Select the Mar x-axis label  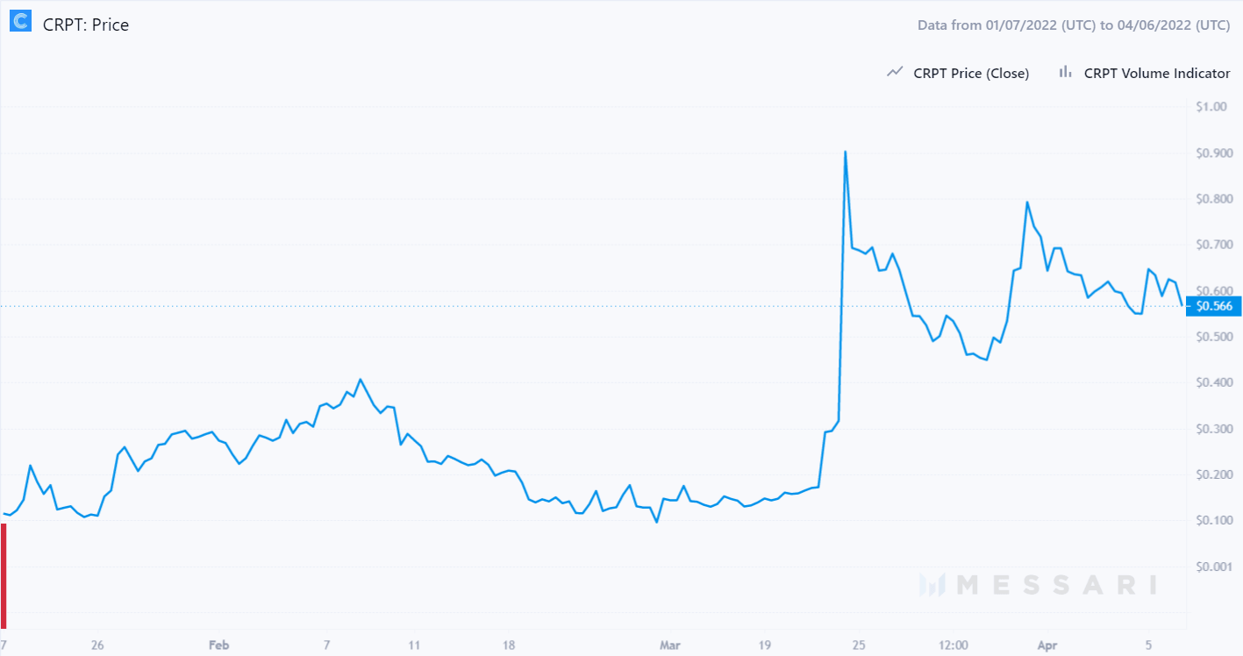pos(668,645)
